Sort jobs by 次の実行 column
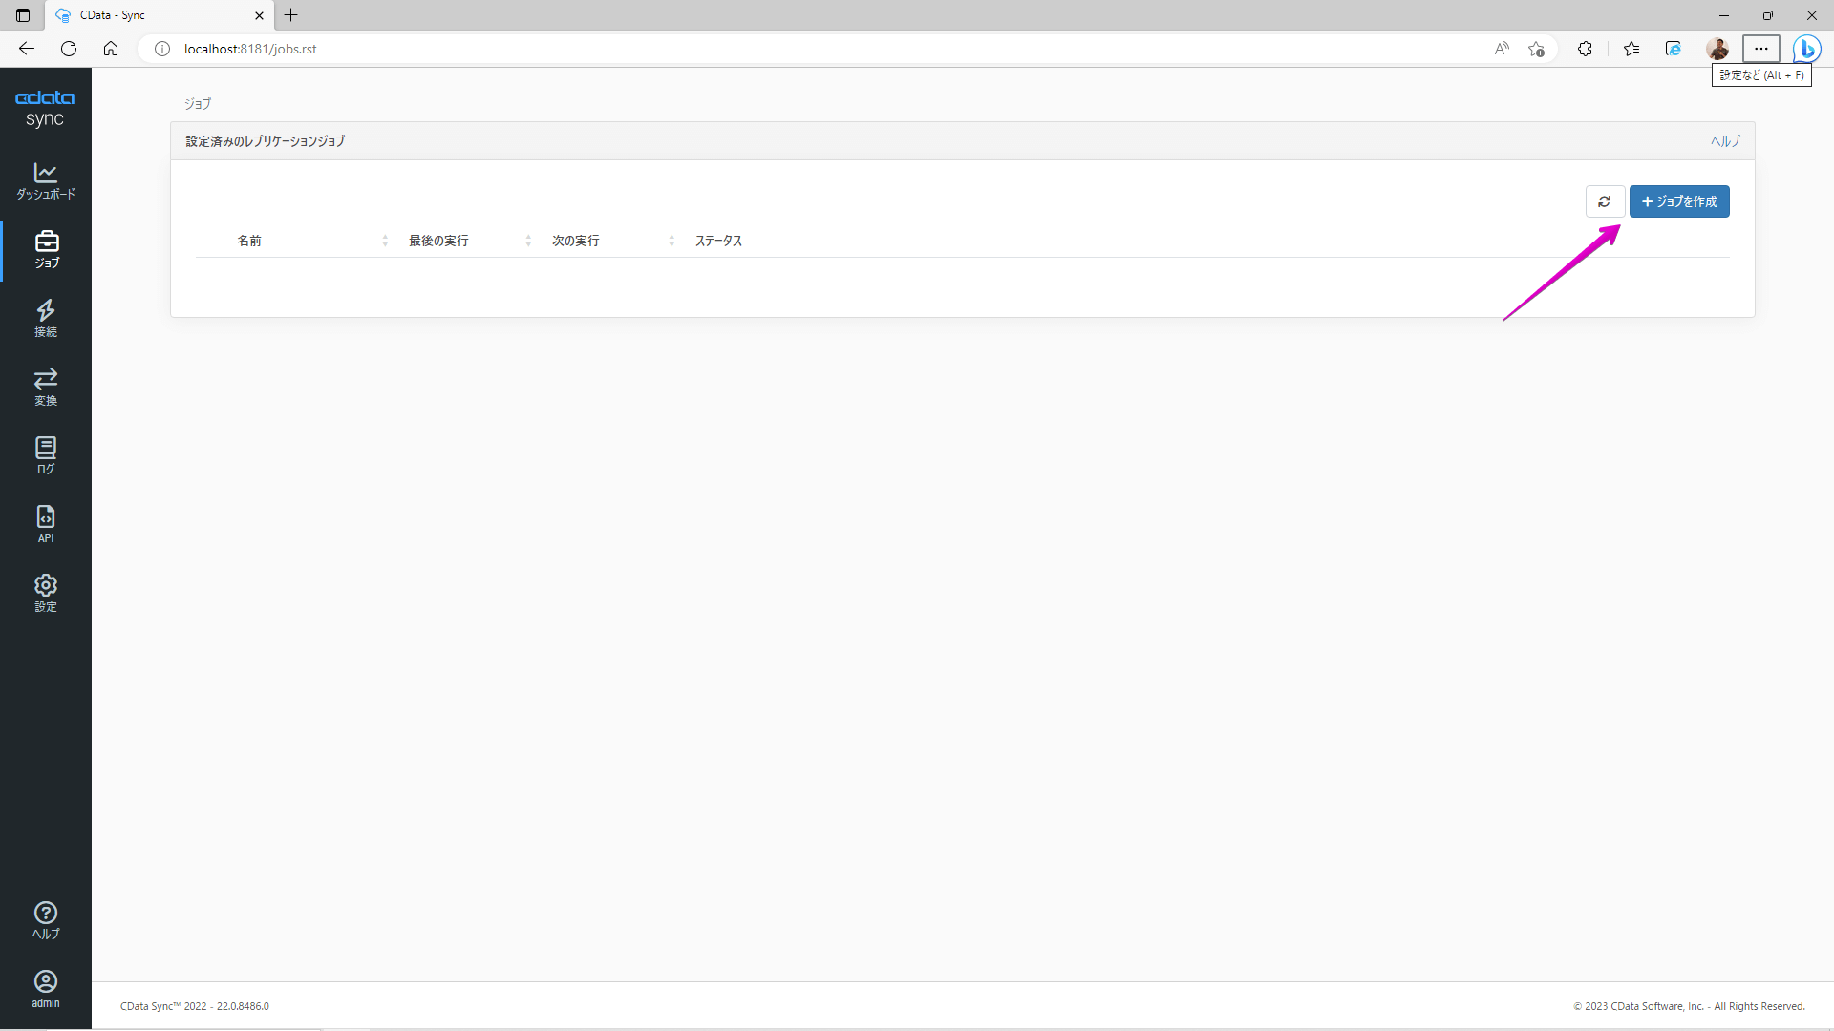This screenshot has height=1031, width=1834. pos(575,241)
